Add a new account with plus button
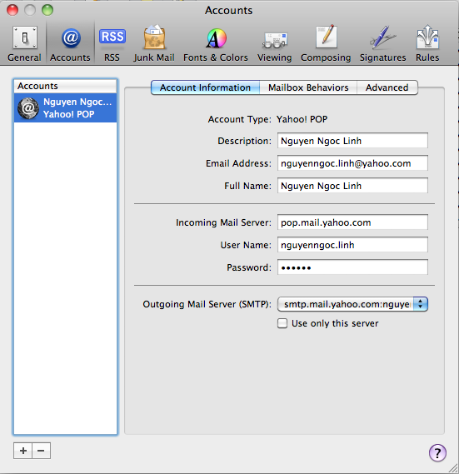The width and height of the screenshot is (459, 474). pyautogui.click(x=23, y=451)
